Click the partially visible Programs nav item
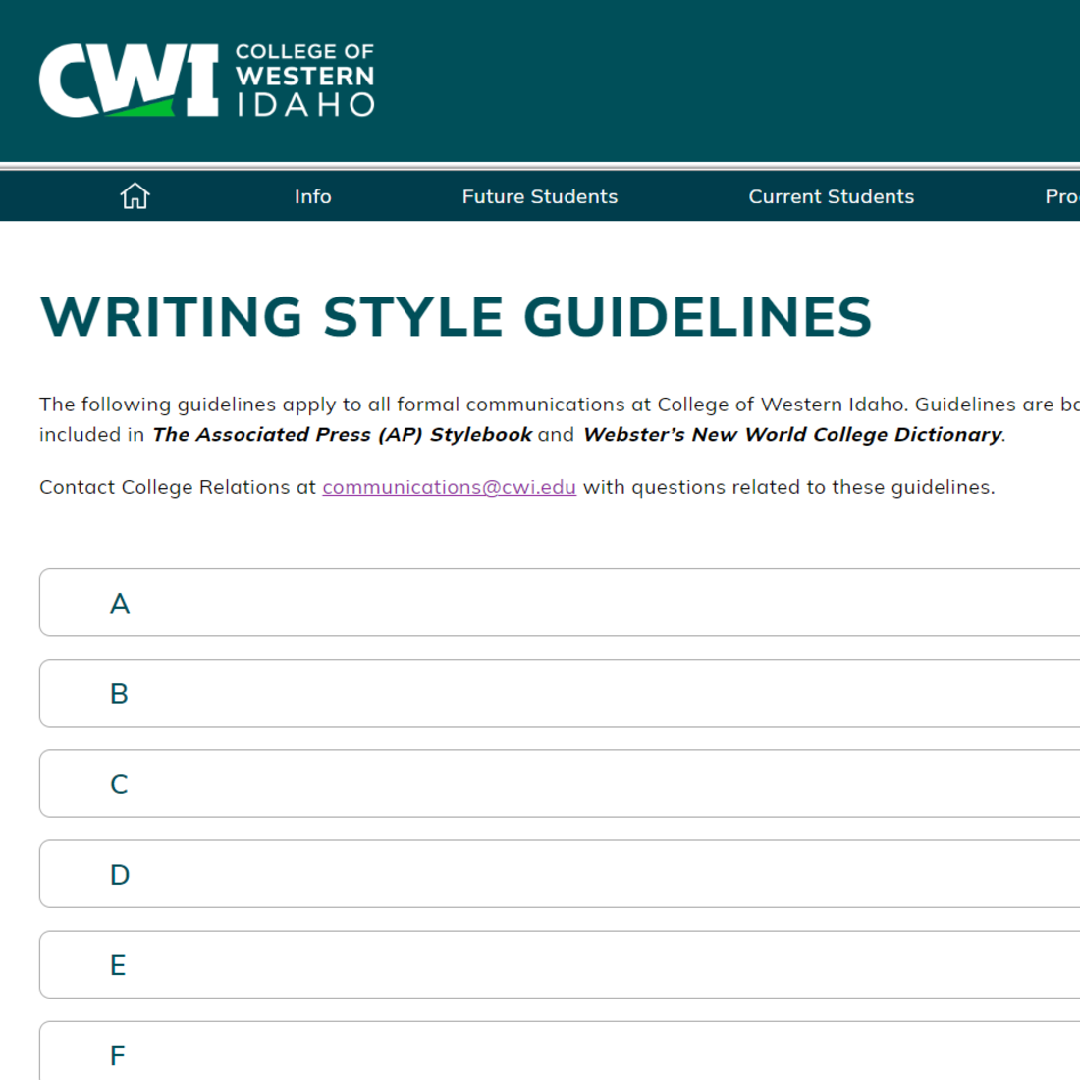 1065,196
